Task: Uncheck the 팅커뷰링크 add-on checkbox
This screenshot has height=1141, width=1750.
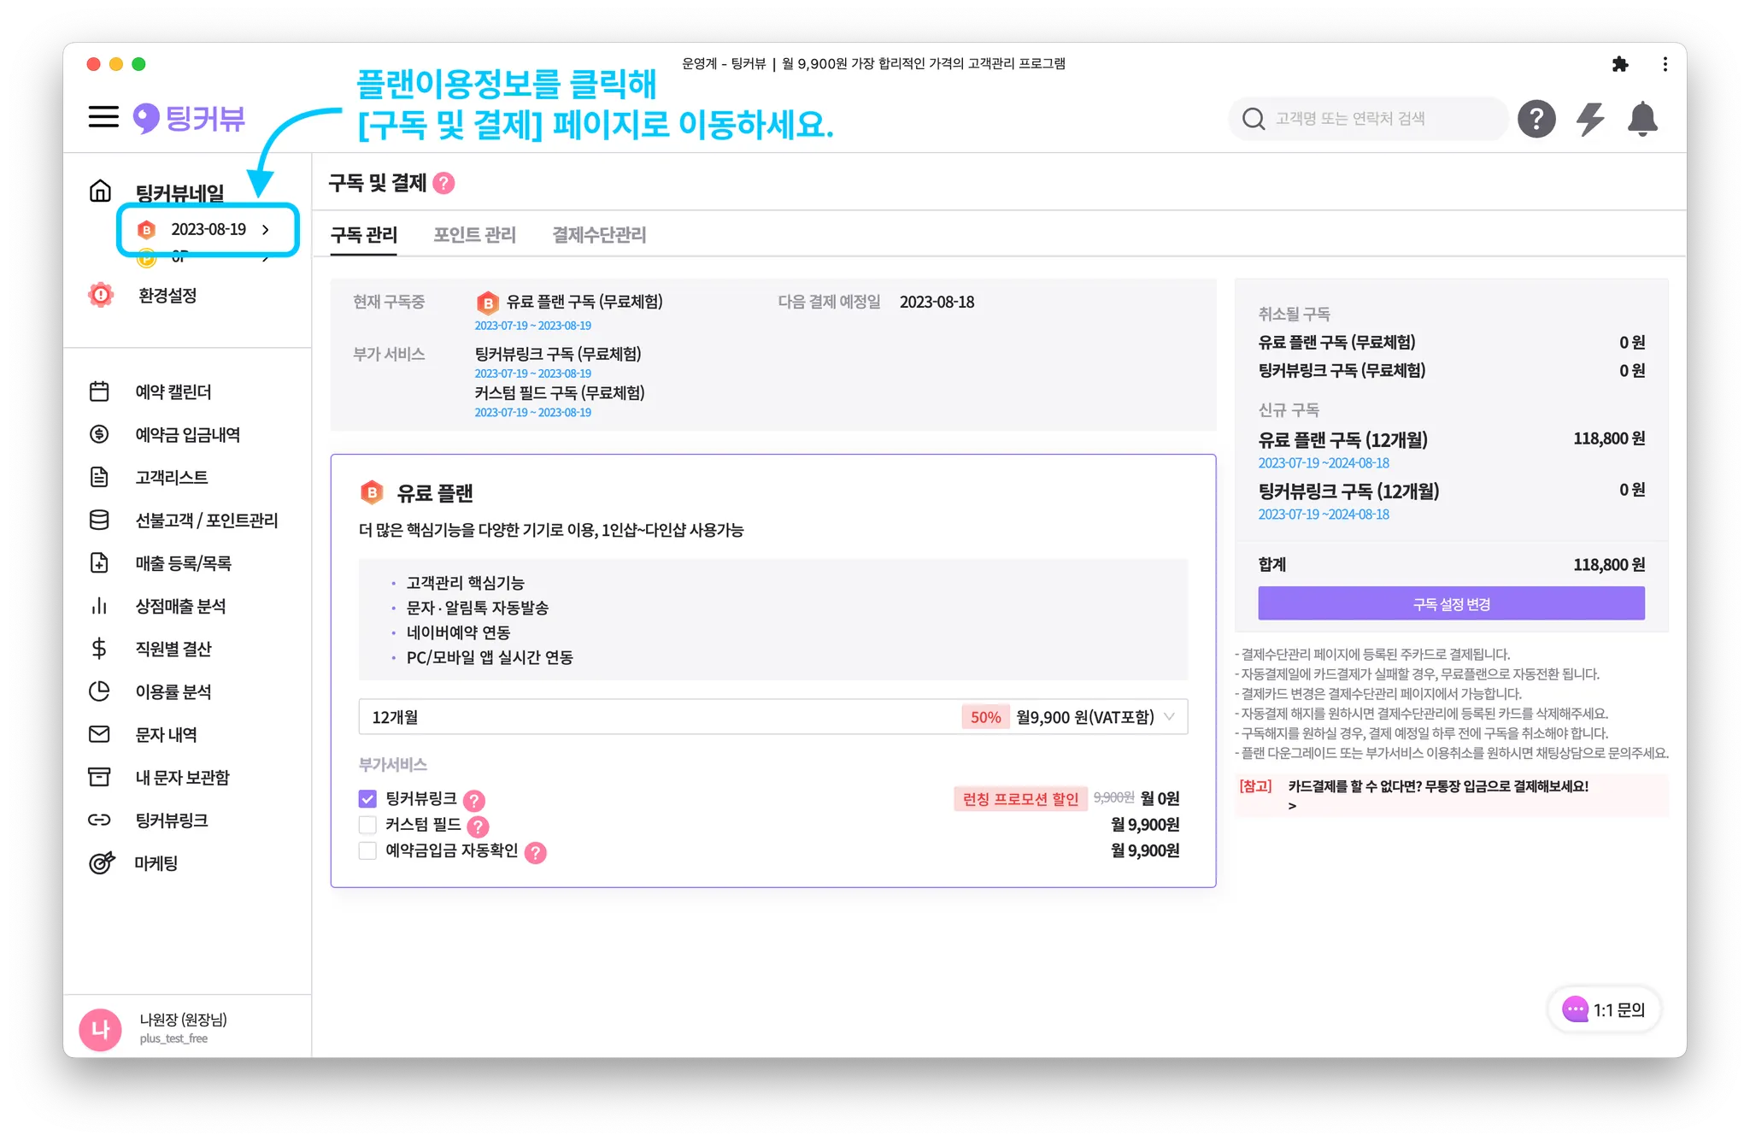Action: pos(367,799)
